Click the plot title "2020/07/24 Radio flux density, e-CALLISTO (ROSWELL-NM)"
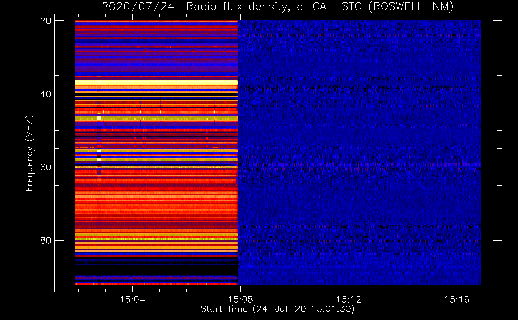518x320 pixels. click(x=278, y=7)
